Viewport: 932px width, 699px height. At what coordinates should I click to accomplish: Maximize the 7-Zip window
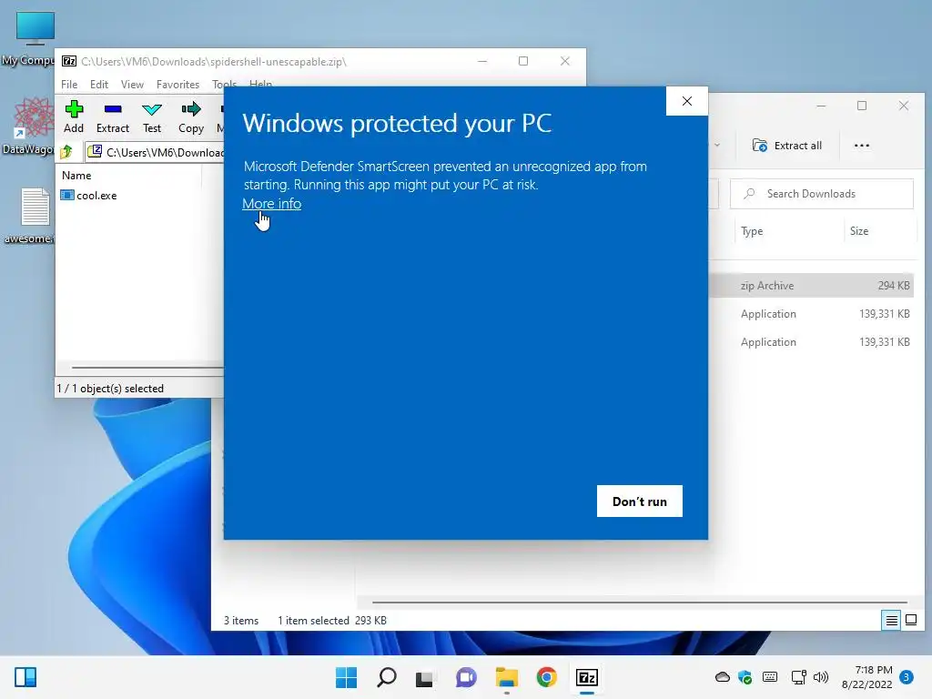(x=523, y=61)
